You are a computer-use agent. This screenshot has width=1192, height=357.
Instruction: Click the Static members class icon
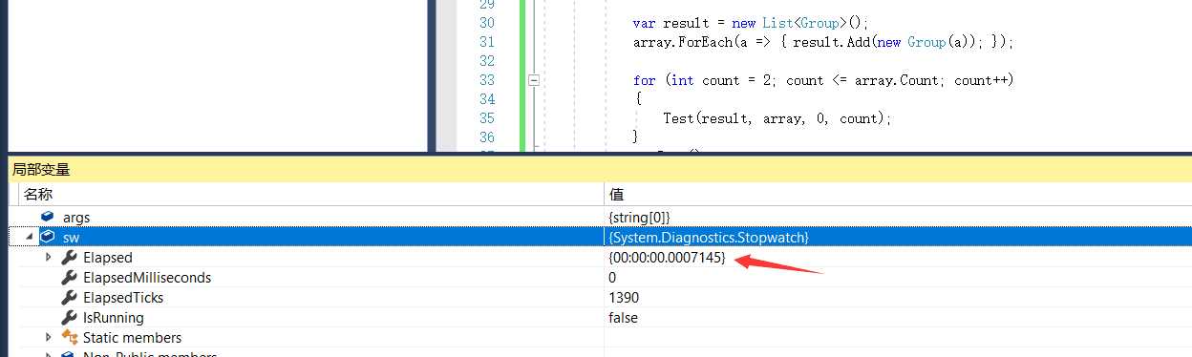click(x=70, y=337)
